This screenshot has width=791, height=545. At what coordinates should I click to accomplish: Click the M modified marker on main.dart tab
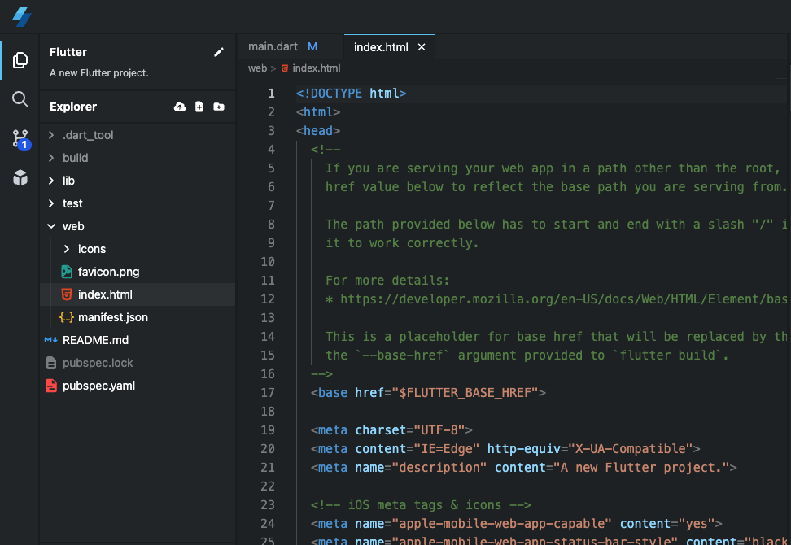pyautogui.click(x=312, y=47)
